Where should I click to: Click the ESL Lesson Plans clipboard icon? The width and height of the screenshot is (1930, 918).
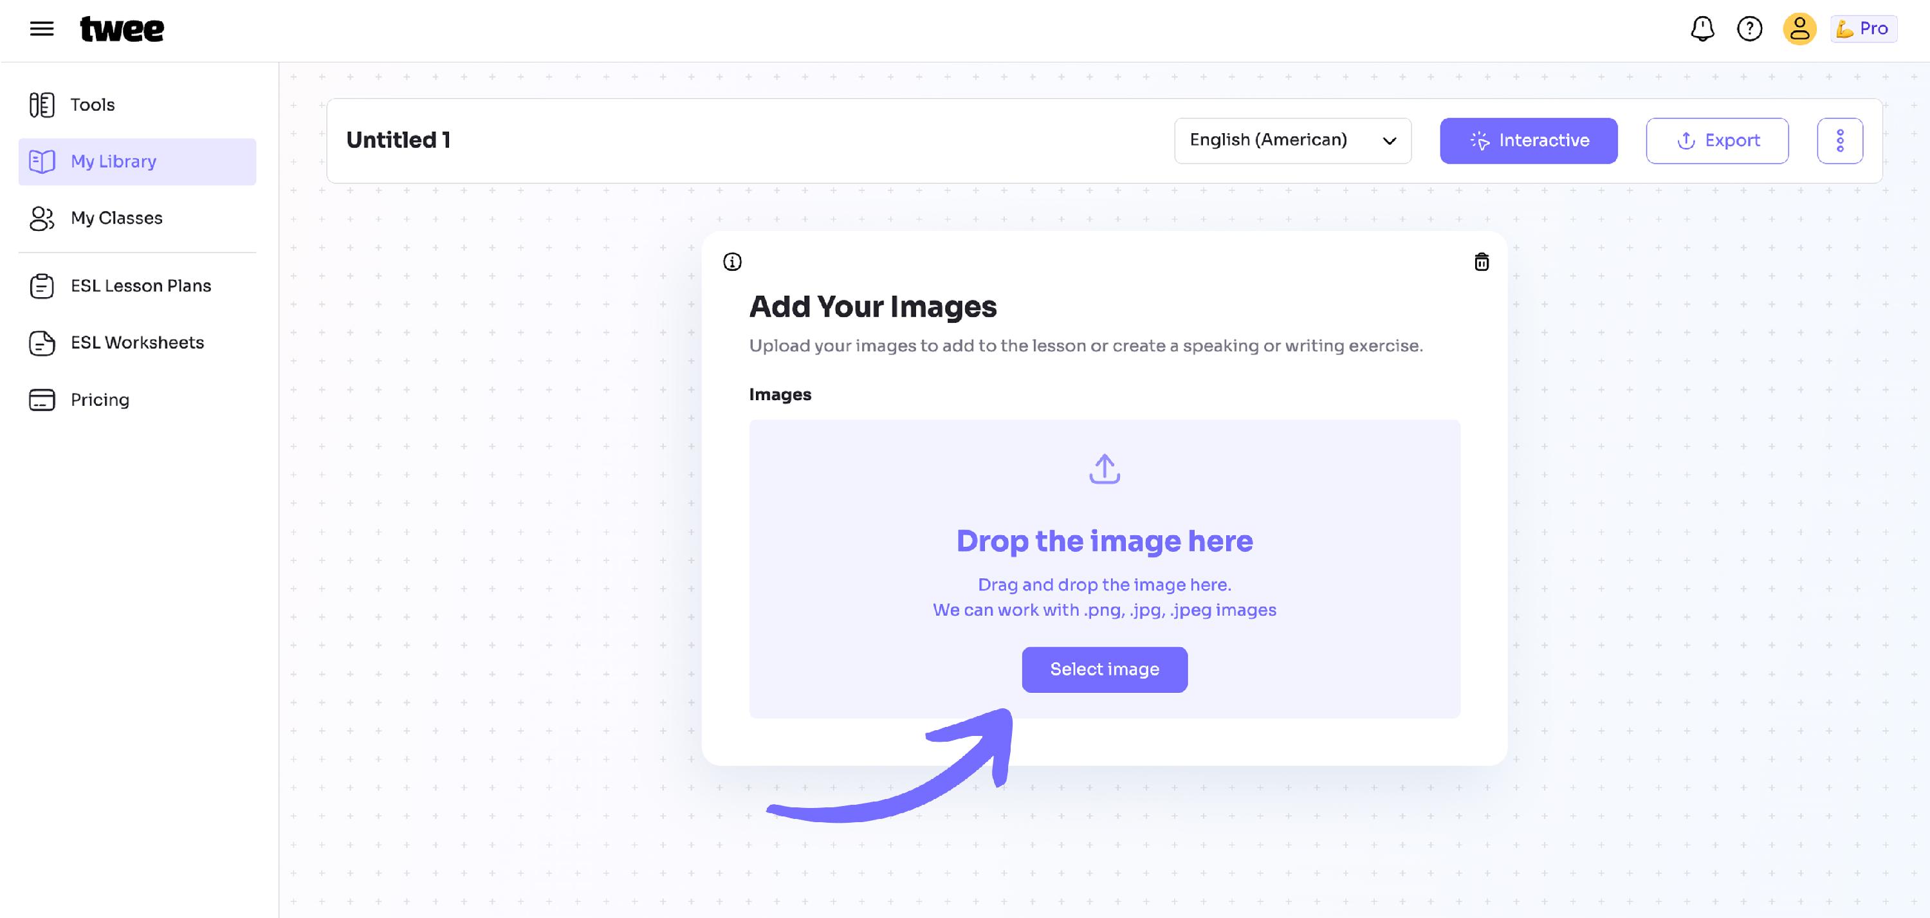42,286
